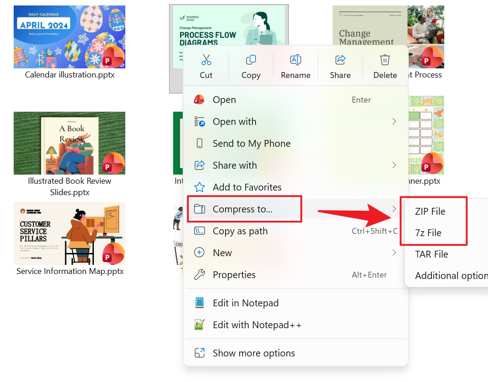Select the Cut icon
This screenshot has height=382, width=488.
click(x=206, y=60)
